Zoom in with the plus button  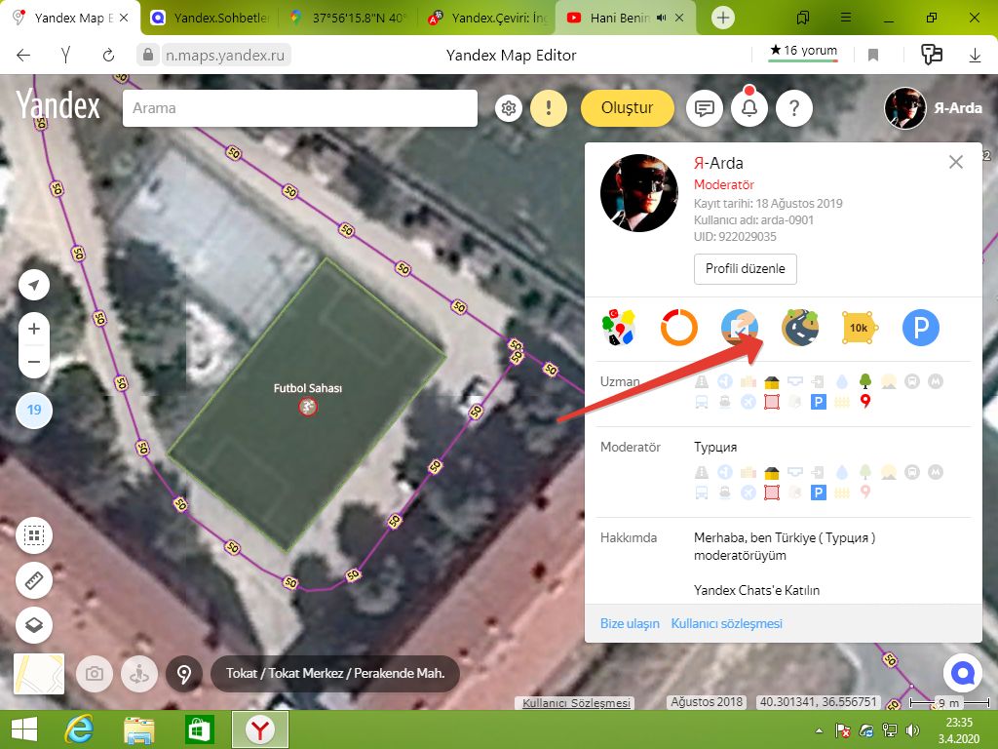(34, 329)
